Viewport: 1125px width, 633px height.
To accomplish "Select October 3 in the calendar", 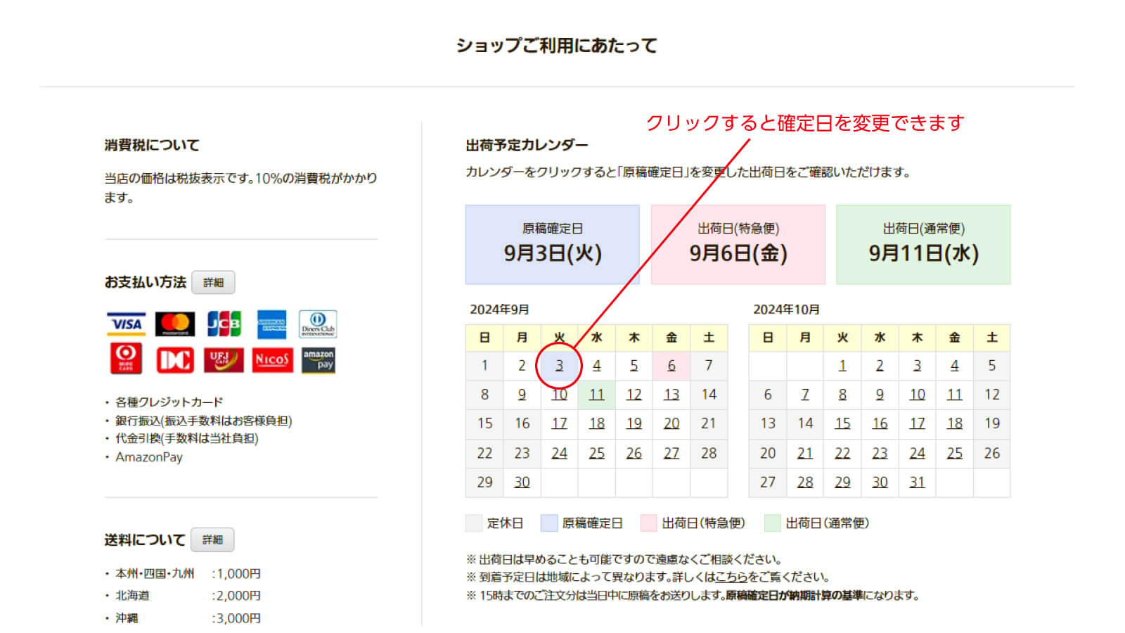I will click(x=917, y=366).
